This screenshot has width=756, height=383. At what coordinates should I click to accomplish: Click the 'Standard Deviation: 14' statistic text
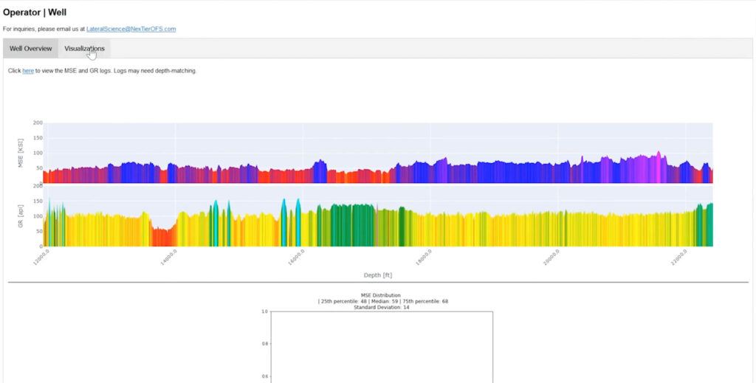[x=381, y=307]
